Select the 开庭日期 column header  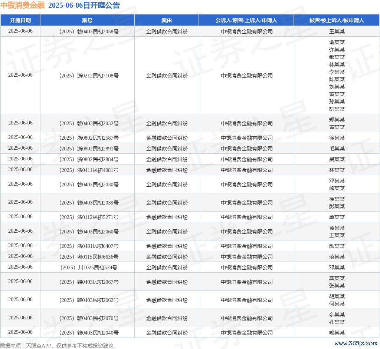point(20,20)
